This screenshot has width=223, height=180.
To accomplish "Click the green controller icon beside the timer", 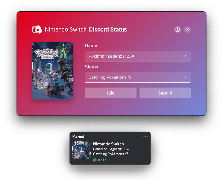I will pos(95,160).
